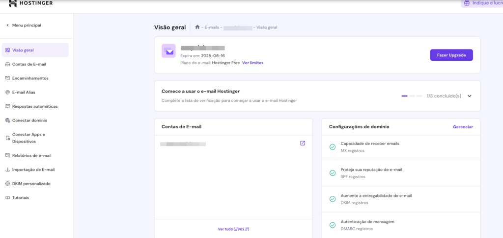Click the Encaminhamentos forward-mail icon
The image size is (503, 238).
coord(8,78)
